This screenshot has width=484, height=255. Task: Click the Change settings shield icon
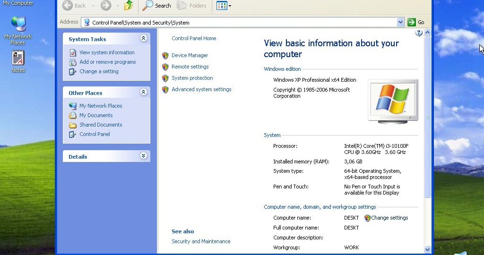click(367, 218)
